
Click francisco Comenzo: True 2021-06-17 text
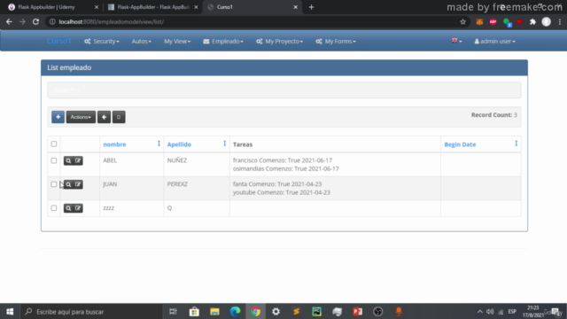pos(283,160)
